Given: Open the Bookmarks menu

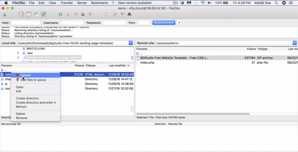Looking at the screenshot, I should coord(100,3).
